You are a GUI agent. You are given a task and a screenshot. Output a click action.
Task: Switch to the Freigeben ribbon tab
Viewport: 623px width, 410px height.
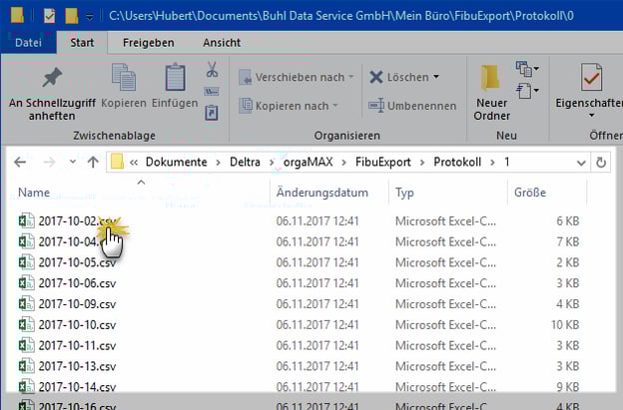[148, 43]
